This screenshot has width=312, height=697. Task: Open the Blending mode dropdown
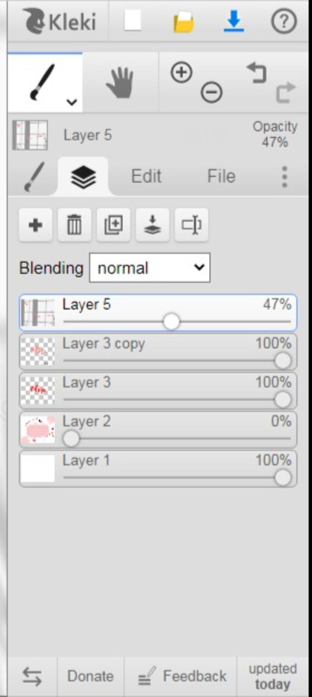click(150, 268)
